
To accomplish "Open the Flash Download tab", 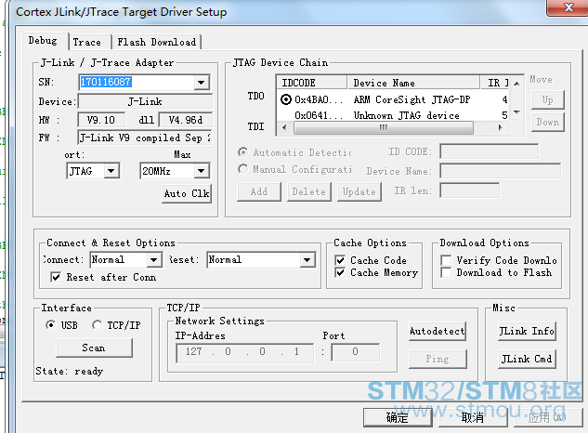I will click(x=157, y=42).
